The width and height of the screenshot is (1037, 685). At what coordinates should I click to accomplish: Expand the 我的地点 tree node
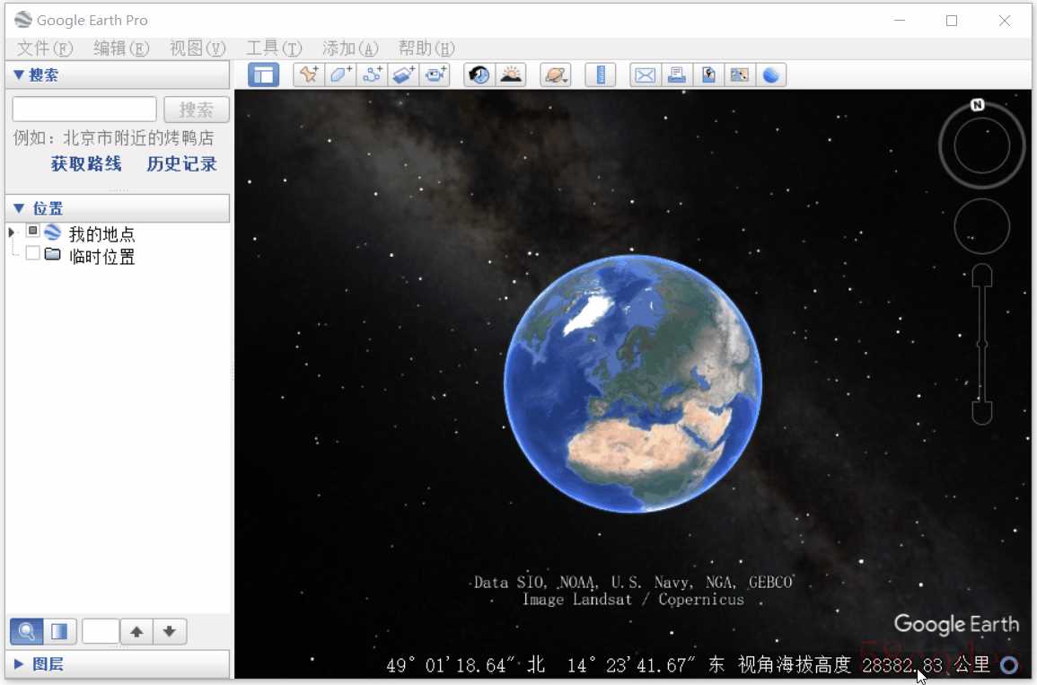[x=12, y=233]
